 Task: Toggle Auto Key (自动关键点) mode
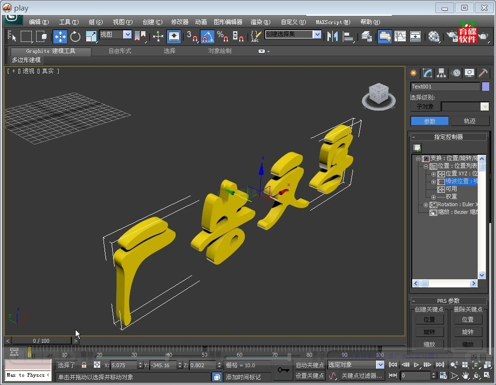coord(310,365)
